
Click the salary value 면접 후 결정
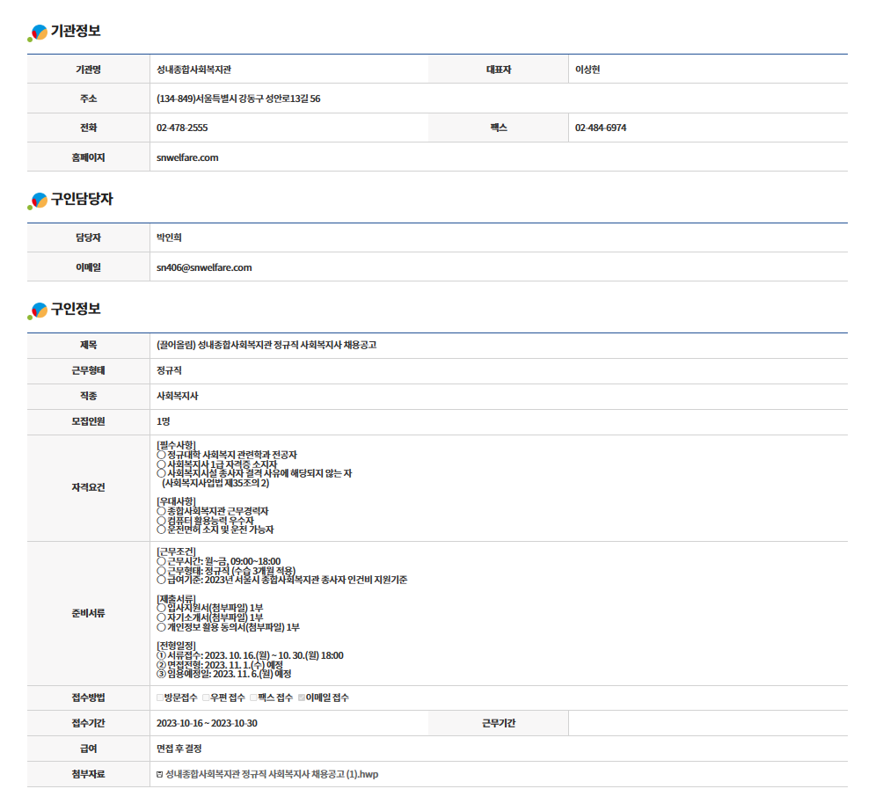point(179,749)
